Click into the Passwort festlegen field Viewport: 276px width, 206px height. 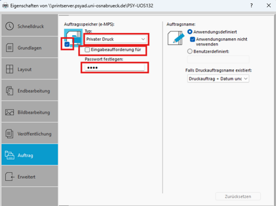[x=114, y=67]
